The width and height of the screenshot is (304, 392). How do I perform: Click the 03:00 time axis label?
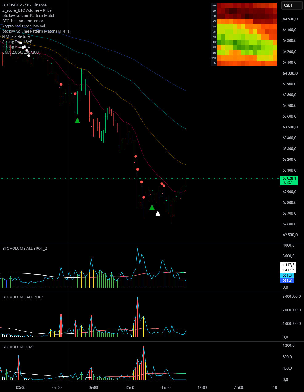[x=21, y=388]
